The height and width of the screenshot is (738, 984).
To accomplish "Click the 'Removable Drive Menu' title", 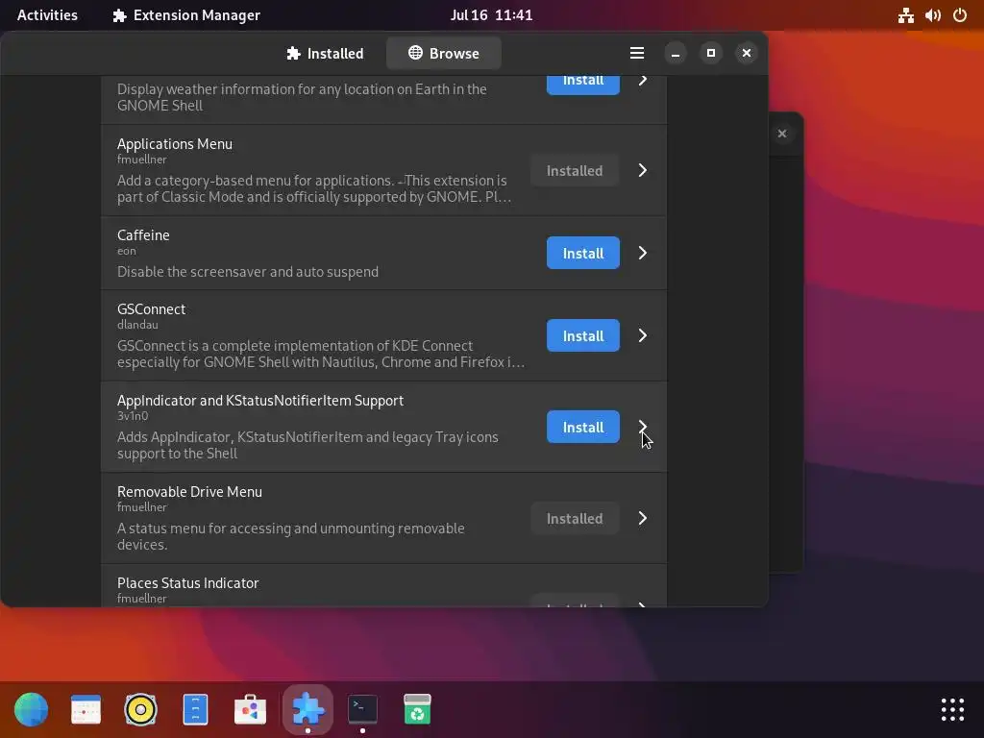I will [189, 492].
